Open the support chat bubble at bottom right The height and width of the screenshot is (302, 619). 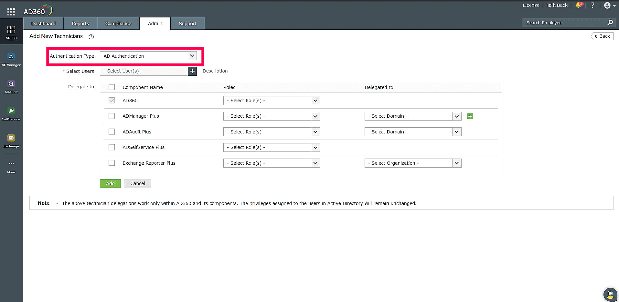coord(610,294)
